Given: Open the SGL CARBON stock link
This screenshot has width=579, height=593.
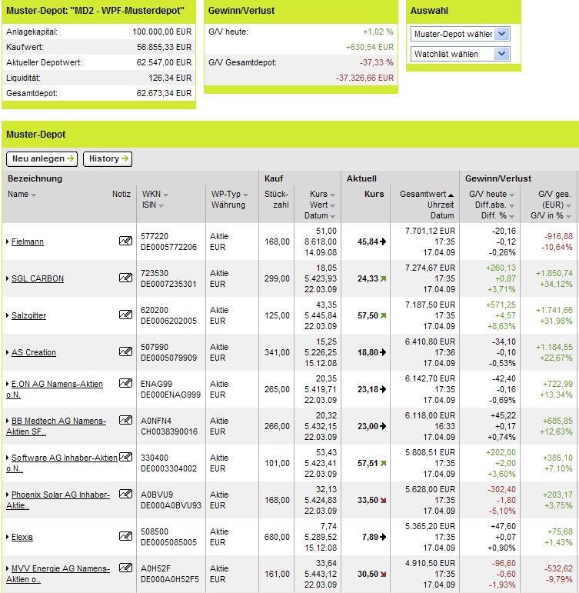Looking at the screenshot, I should (38, 278).
